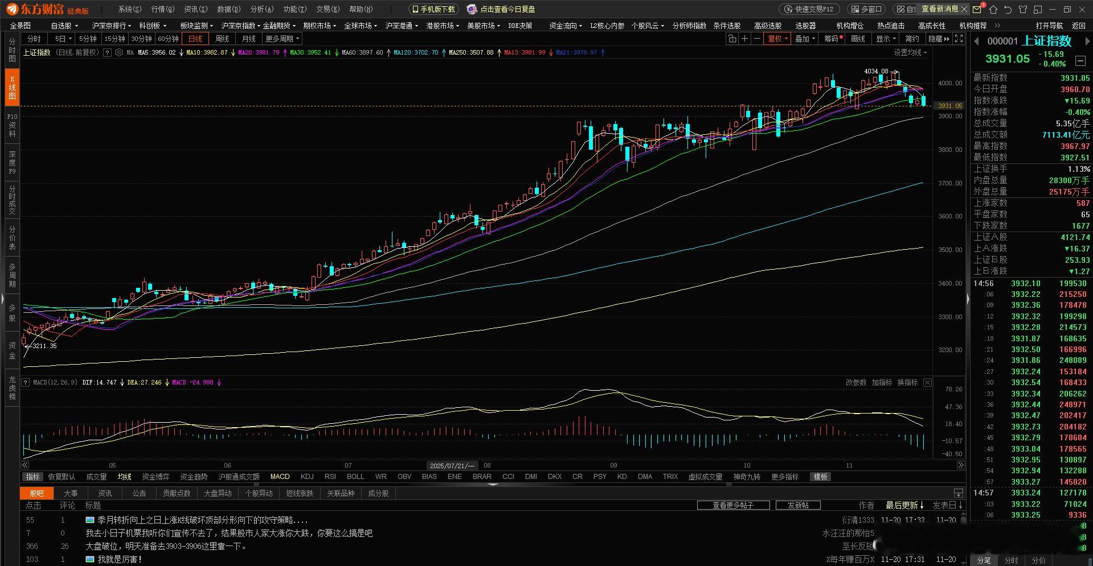Go to the home page icon

(x=993, y=9)
